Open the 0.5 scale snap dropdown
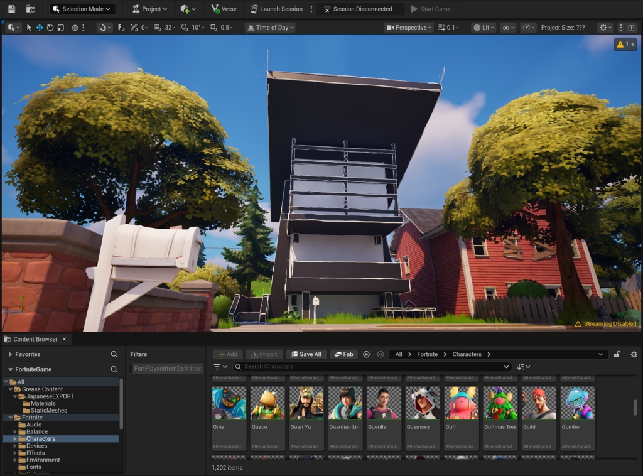The height and width of the screenshot is (476, 643). (x=226, y=28)
